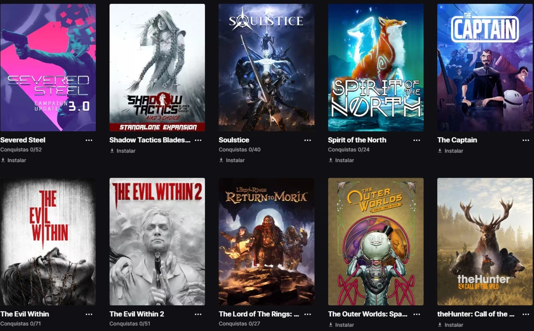
Task: Click the three dots beside The Evil Within 2
Action: (198, 314)
